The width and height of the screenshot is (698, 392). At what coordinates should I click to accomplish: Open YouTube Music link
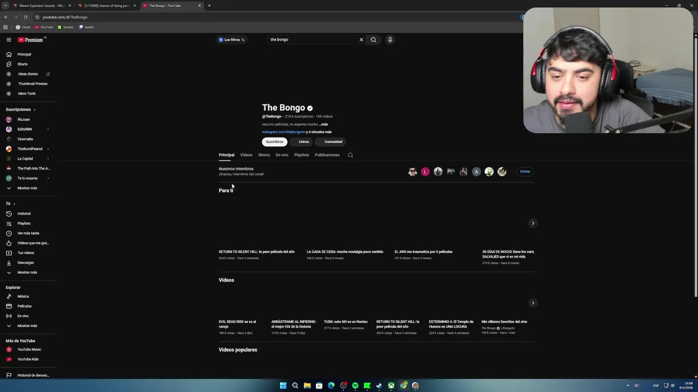(x=28, y=350)
